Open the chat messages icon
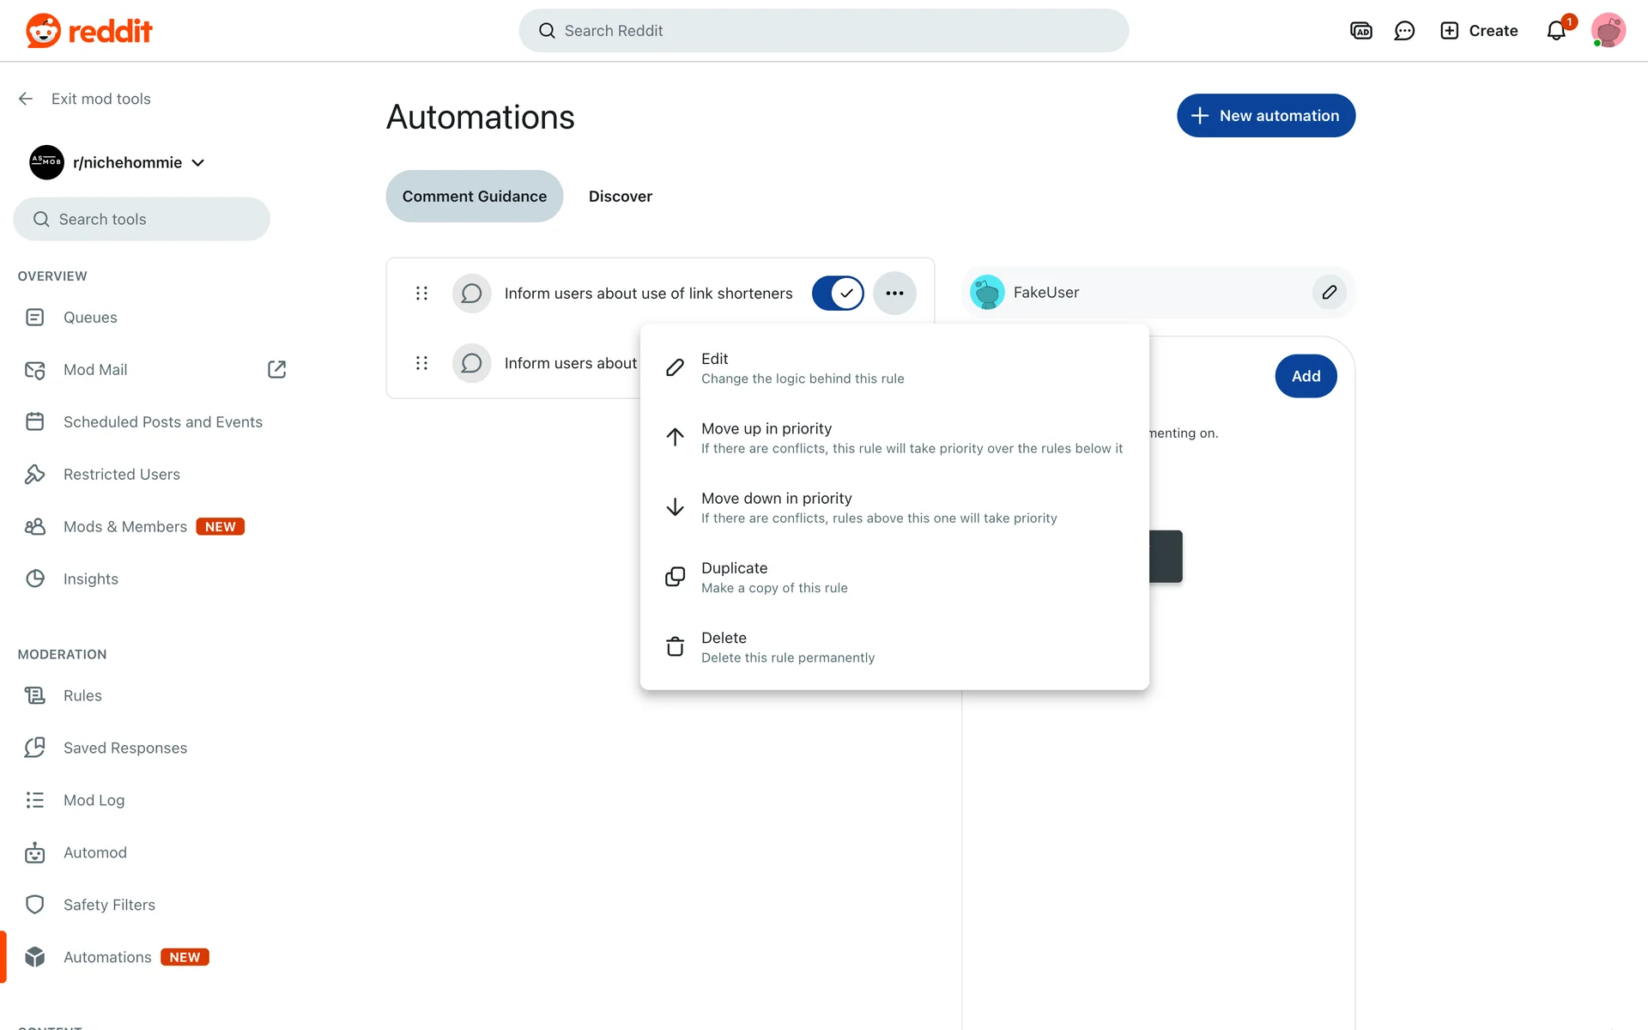Viewport: 1648px width, 1030px height. [1404, 31]
